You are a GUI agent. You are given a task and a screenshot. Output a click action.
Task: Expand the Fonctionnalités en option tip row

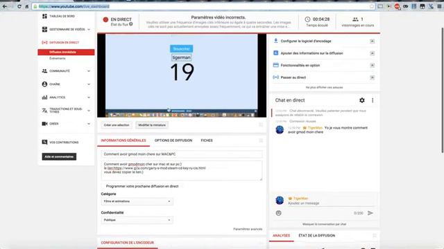tap(373, 65)
